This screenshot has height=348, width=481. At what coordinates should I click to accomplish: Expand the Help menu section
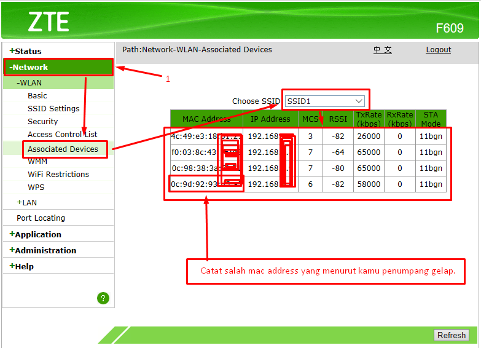(22, 266)
